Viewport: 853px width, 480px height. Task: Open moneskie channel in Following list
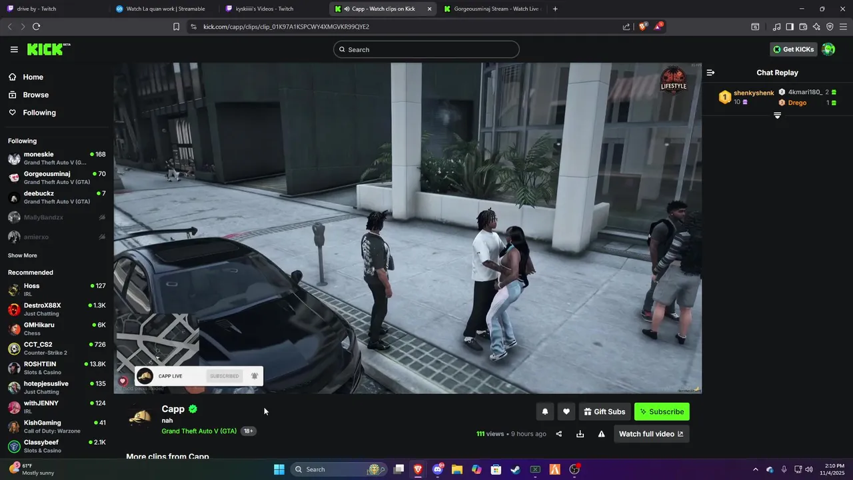tap(57, 158)
